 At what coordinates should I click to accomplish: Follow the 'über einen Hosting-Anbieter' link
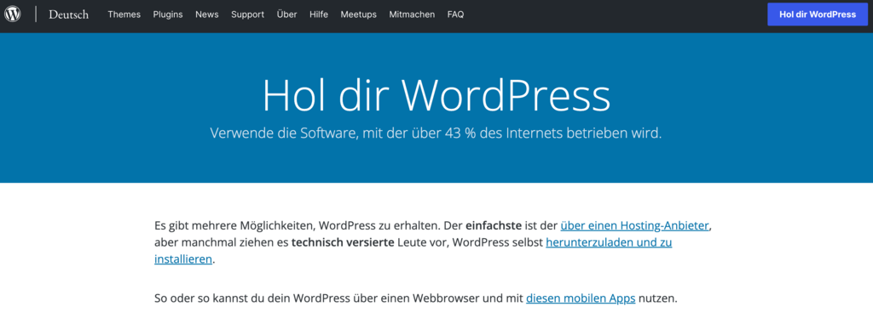(x=634, y=226)
